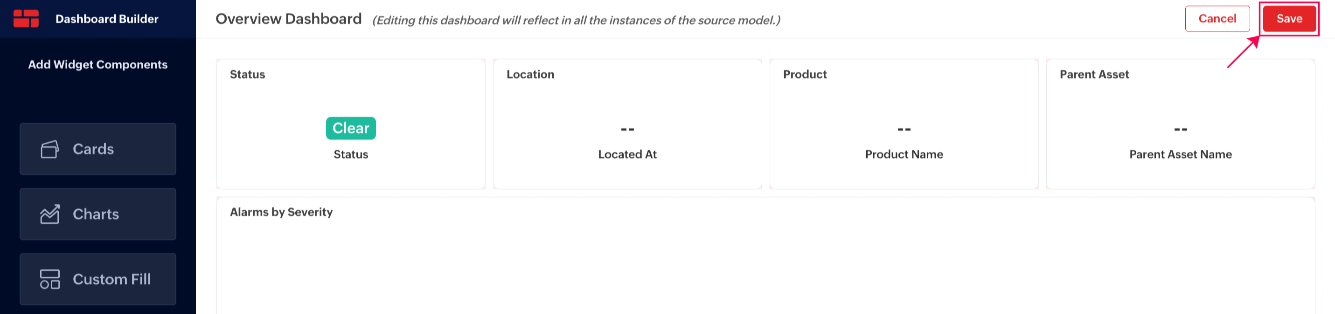Cancel editing the dashboard
1335x314 pixels.
pyautogui.click(x=1217, y=19)
